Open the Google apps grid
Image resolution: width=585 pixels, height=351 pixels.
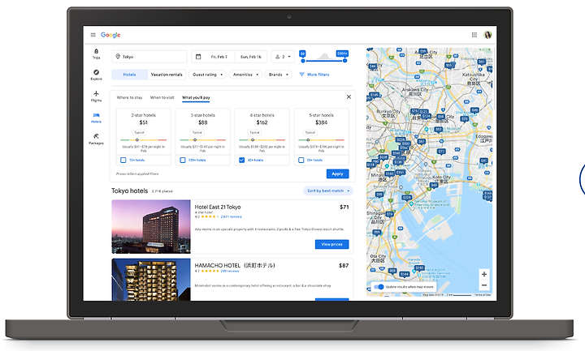coord(474,35)
